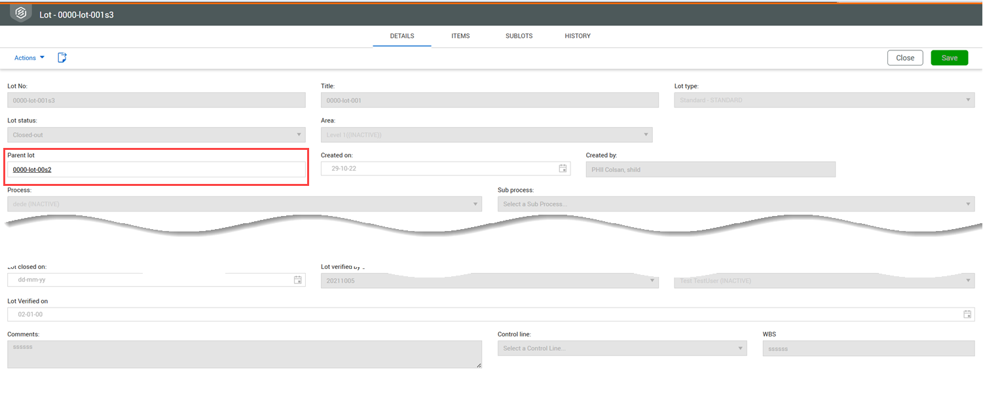Image resolution: width=983 pixels, height=396 pixels.
Task: Open the Lot closed on calendar icon
Action: 298,280
